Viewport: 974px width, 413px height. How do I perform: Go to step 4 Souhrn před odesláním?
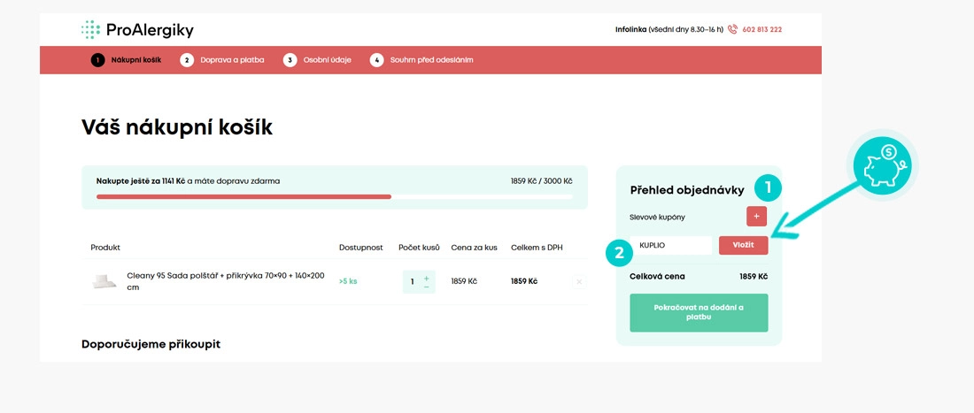point(421,60)
